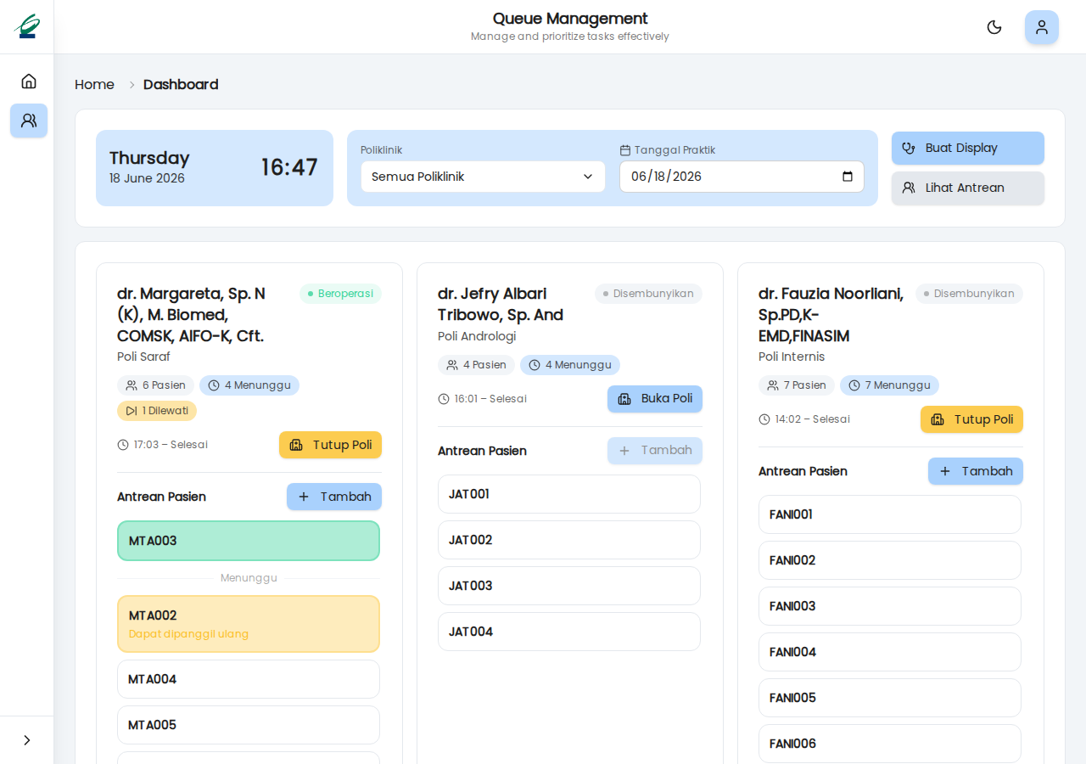Select queue item FANI001
Screen dimensions: 1086x764
[890, 514]
